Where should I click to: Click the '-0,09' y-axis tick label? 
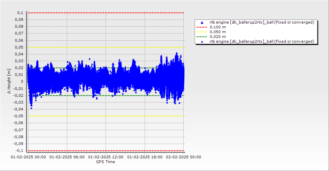click(19, 144)
